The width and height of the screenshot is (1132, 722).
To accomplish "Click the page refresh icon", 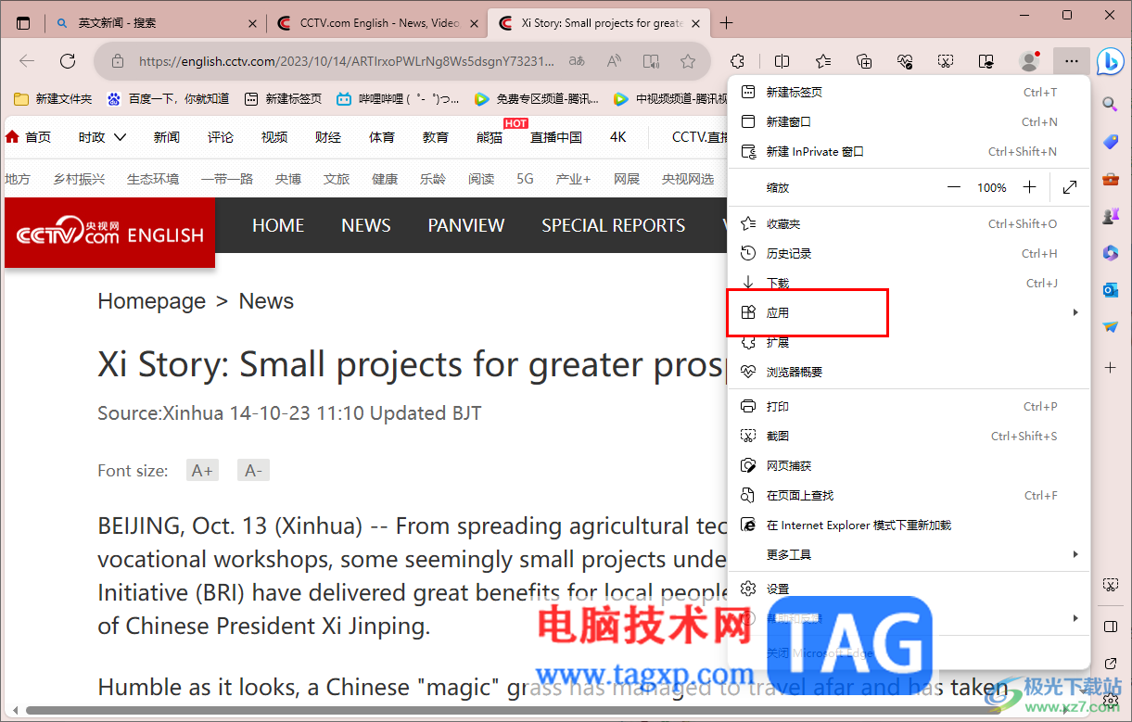I will pyautogui.click(x=66, y=61).
